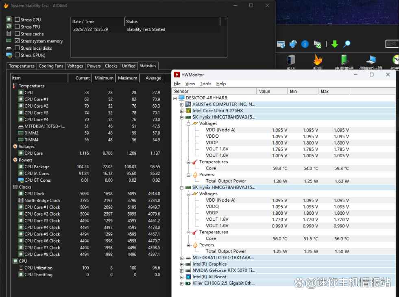Click the HWMonitor red lightning app icon

(x=177, y=75)
